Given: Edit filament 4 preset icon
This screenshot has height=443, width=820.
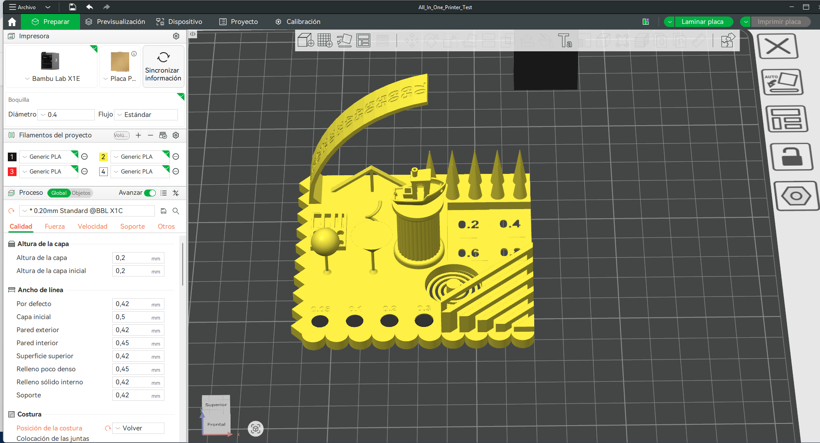Looking at the screenshot, I should (176, 171).
